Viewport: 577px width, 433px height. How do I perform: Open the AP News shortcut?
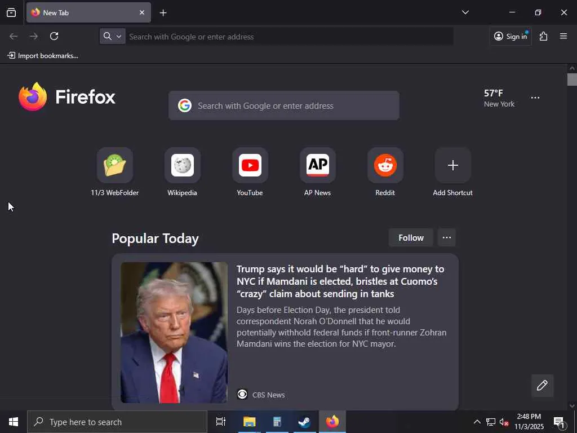click(x=318, y=172)
